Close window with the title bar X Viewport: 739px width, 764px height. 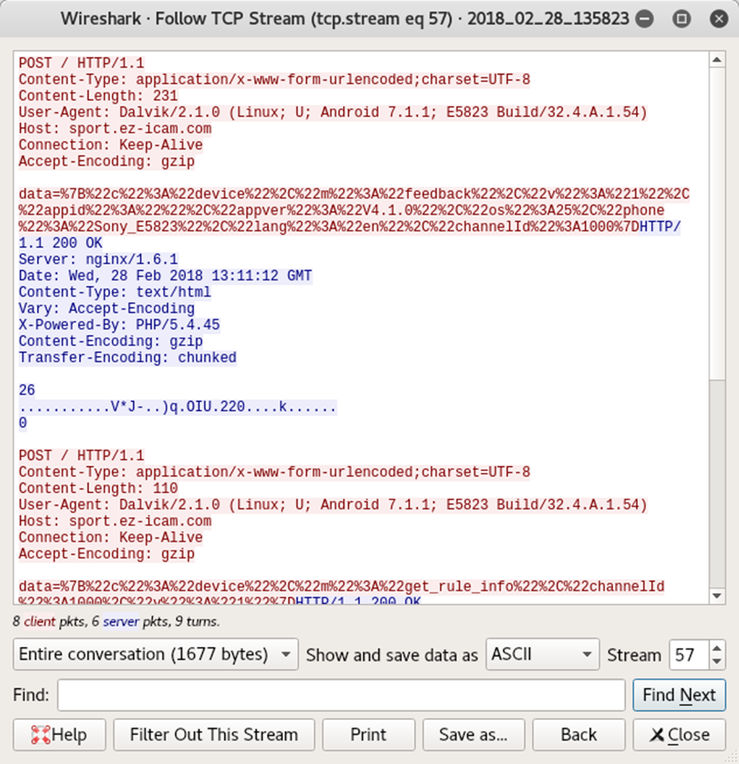[719, 19]
